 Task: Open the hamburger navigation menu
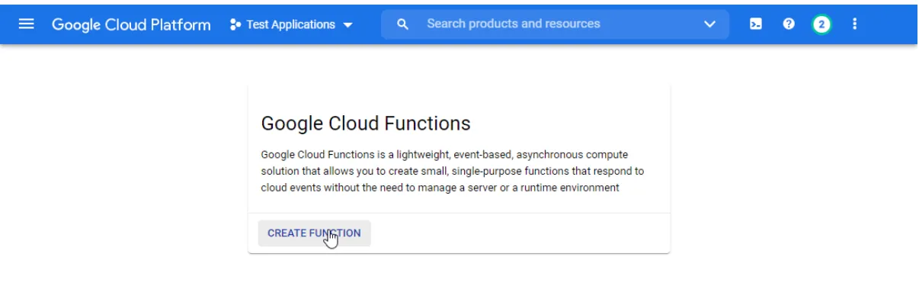click(27, 24)
